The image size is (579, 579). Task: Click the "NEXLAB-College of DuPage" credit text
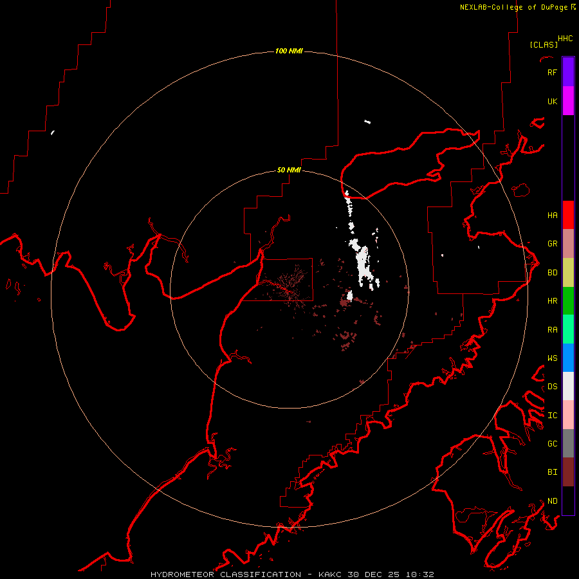(x=513, y=7)
